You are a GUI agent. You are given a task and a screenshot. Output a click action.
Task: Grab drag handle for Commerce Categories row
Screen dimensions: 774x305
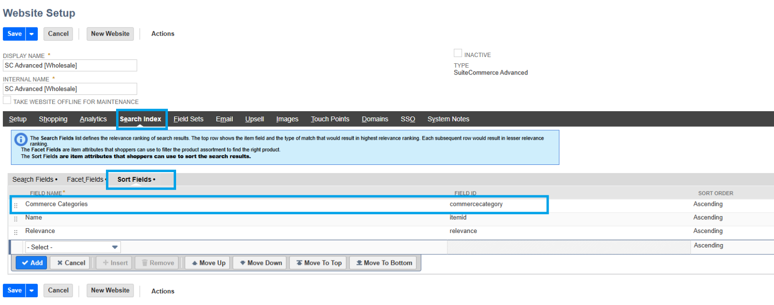15,205
